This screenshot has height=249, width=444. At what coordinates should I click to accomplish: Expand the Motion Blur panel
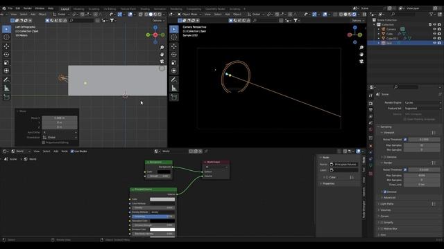[x=390, y=229]
